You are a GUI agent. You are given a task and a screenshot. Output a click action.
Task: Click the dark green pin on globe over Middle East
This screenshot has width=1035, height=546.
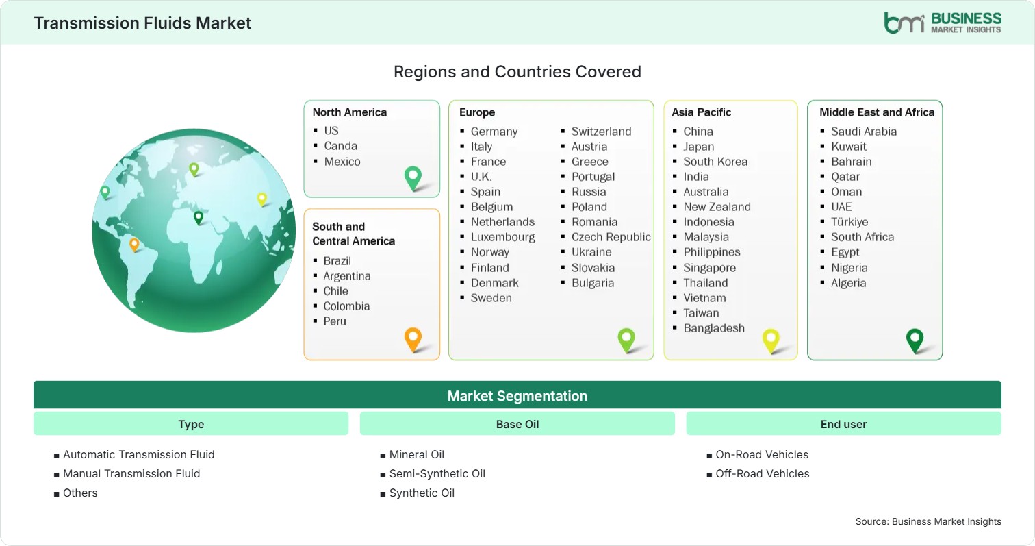click(199, 218)
